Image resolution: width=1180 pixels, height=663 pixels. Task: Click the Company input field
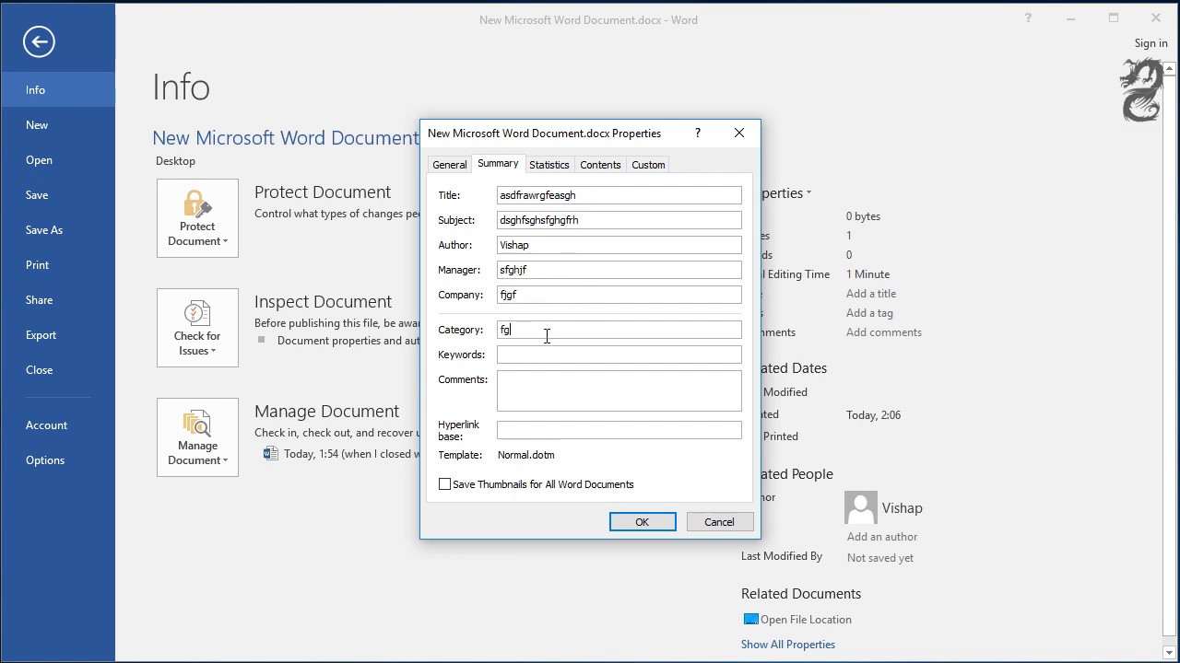tap(619, 295)
